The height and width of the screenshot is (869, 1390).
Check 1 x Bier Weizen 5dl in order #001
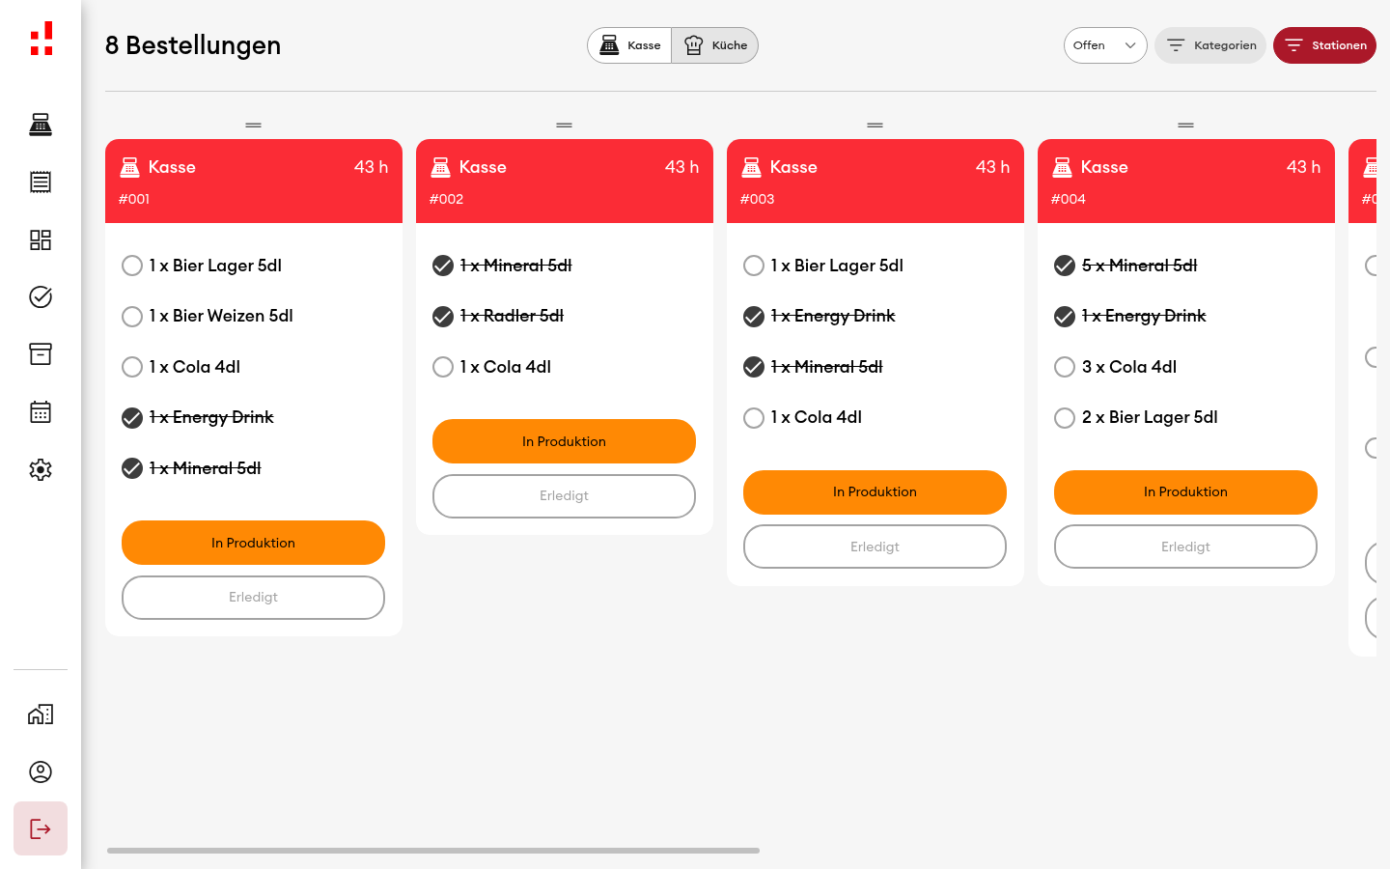click(x=132, y=317)
